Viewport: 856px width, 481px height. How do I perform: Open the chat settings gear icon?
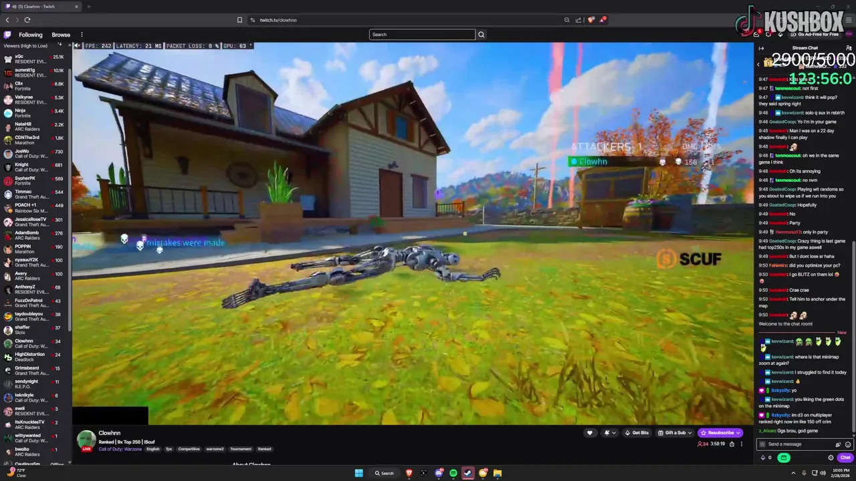(831, 458)
